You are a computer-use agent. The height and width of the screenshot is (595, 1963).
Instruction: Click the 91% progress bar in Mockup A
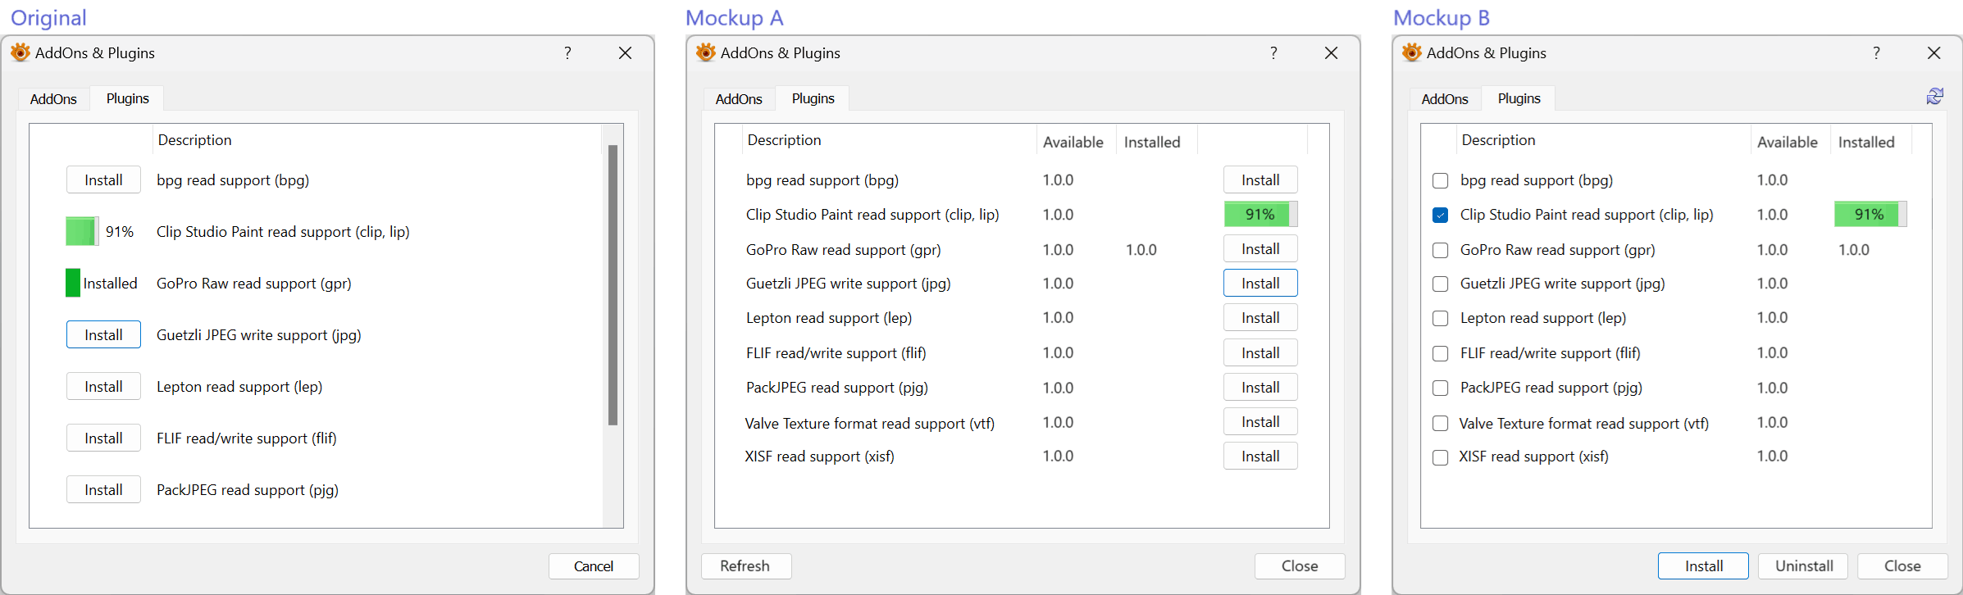[x=1259, y=215]
